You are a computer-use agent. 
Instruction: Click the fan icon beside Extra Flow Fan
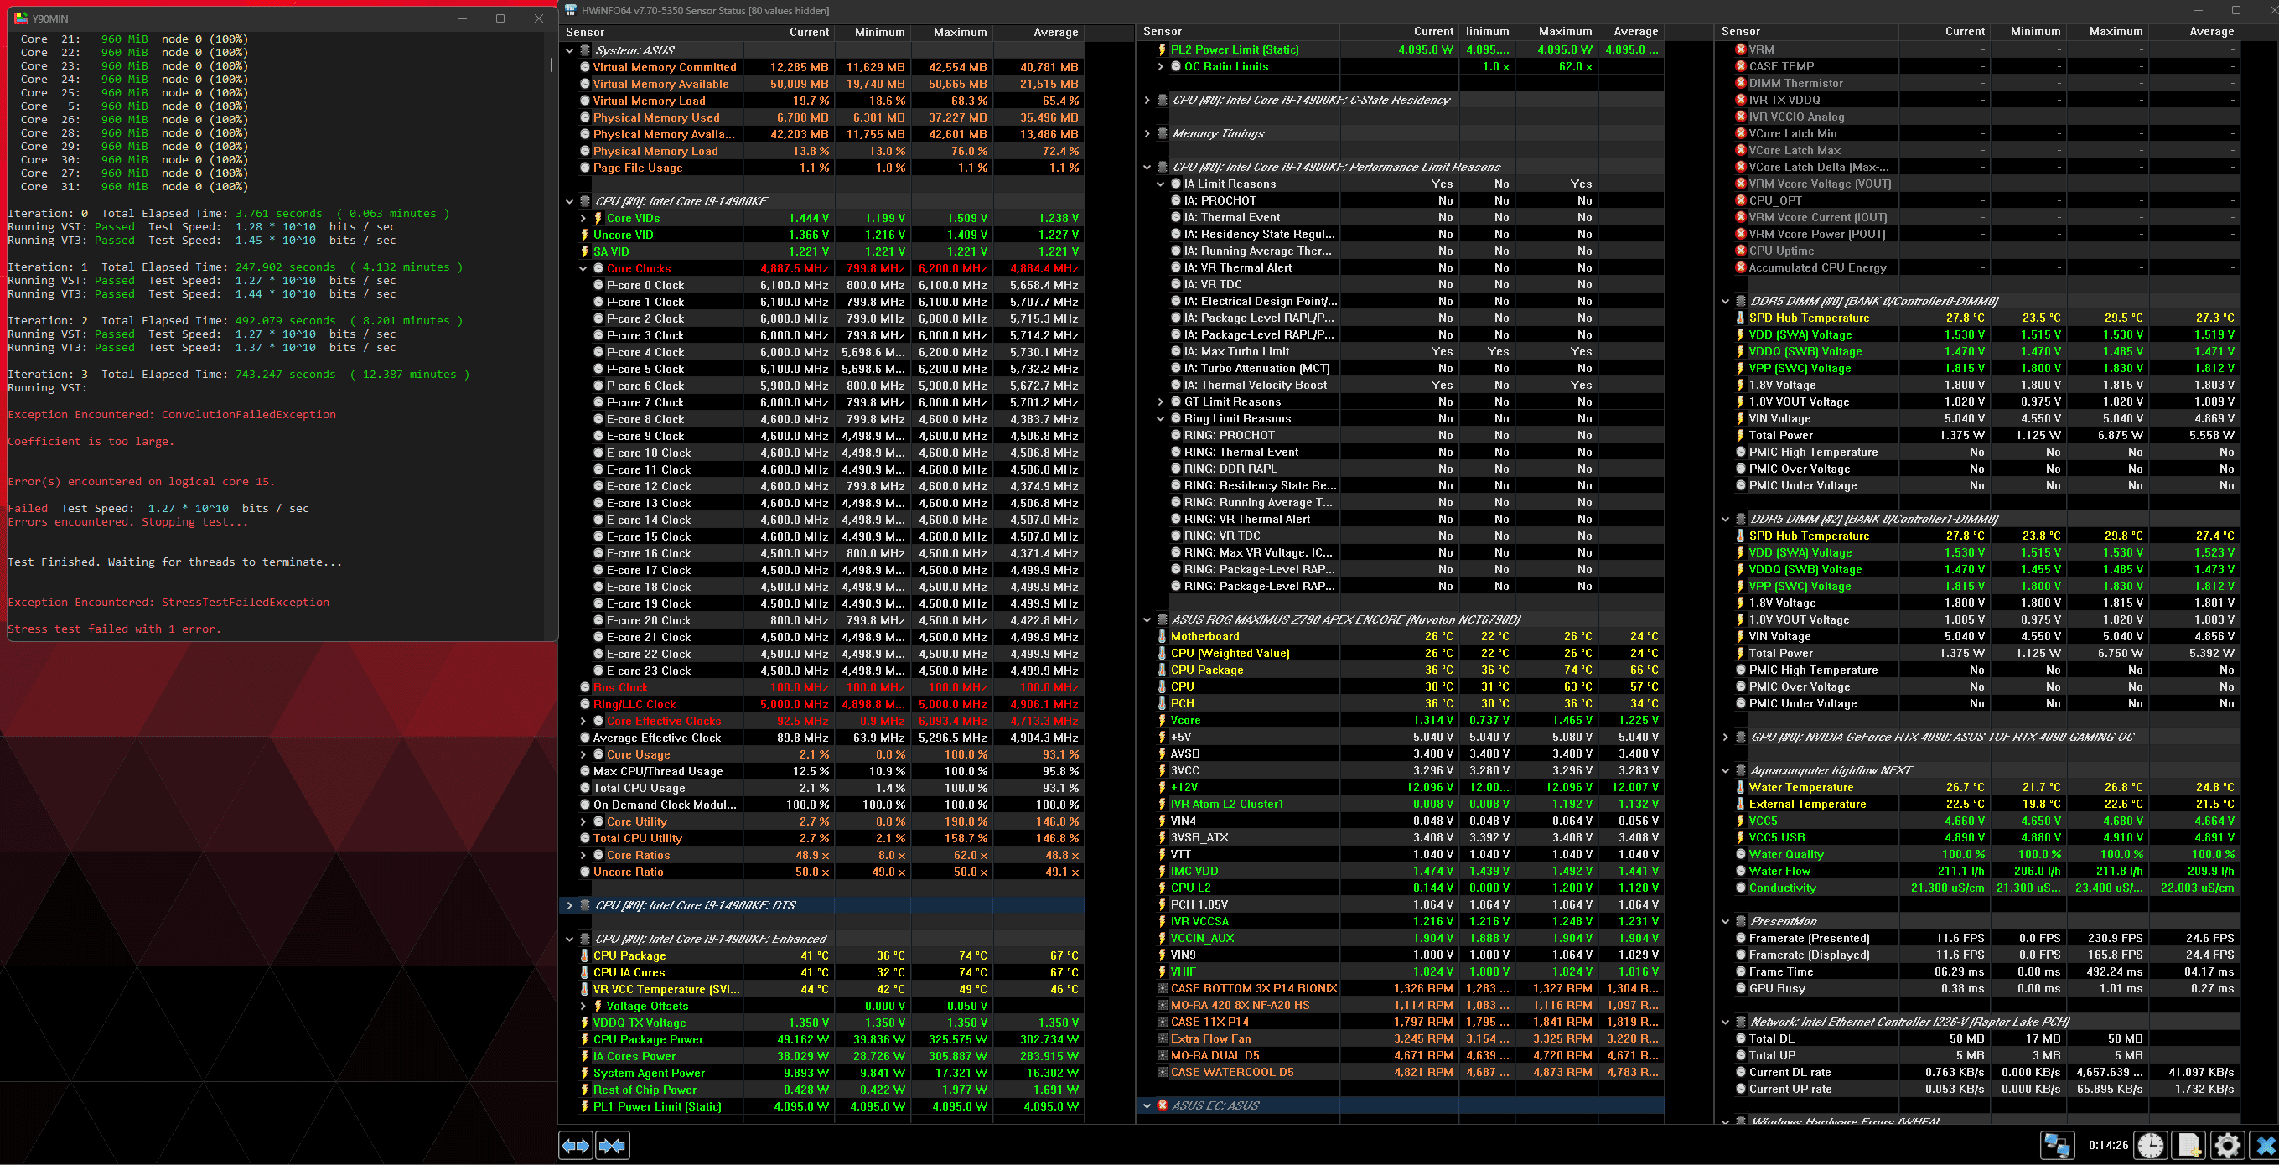click(x=1162, y=1038)
